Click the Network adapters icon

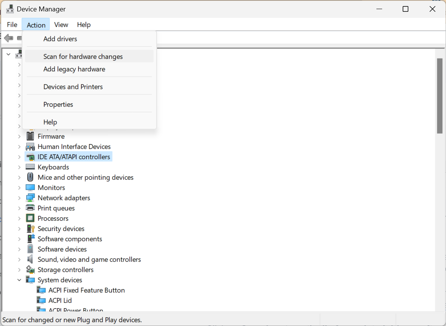coord(30,198)
